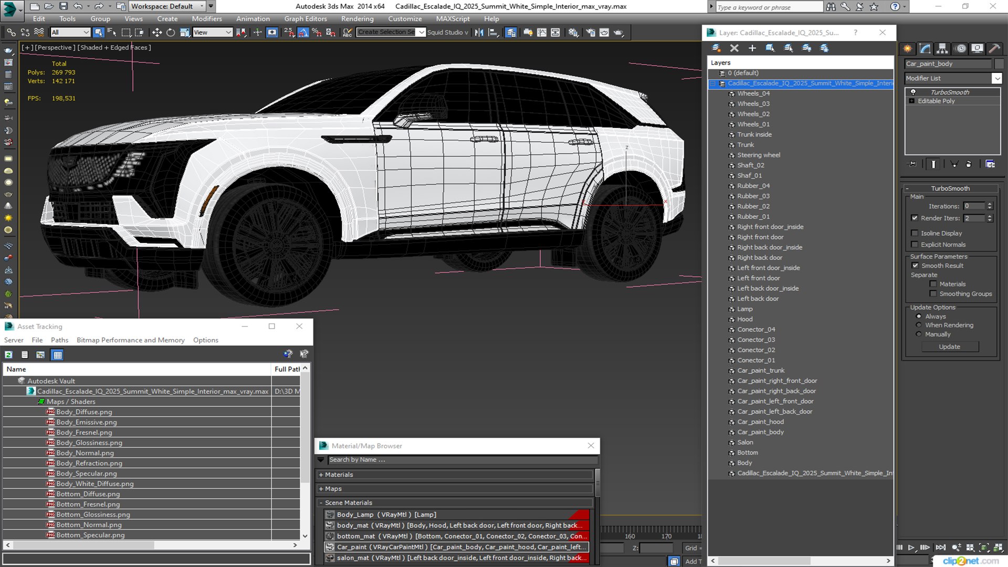Open the MAXScript menu
The height and width of the screenshot is (567, 1008).
point(453,19)
